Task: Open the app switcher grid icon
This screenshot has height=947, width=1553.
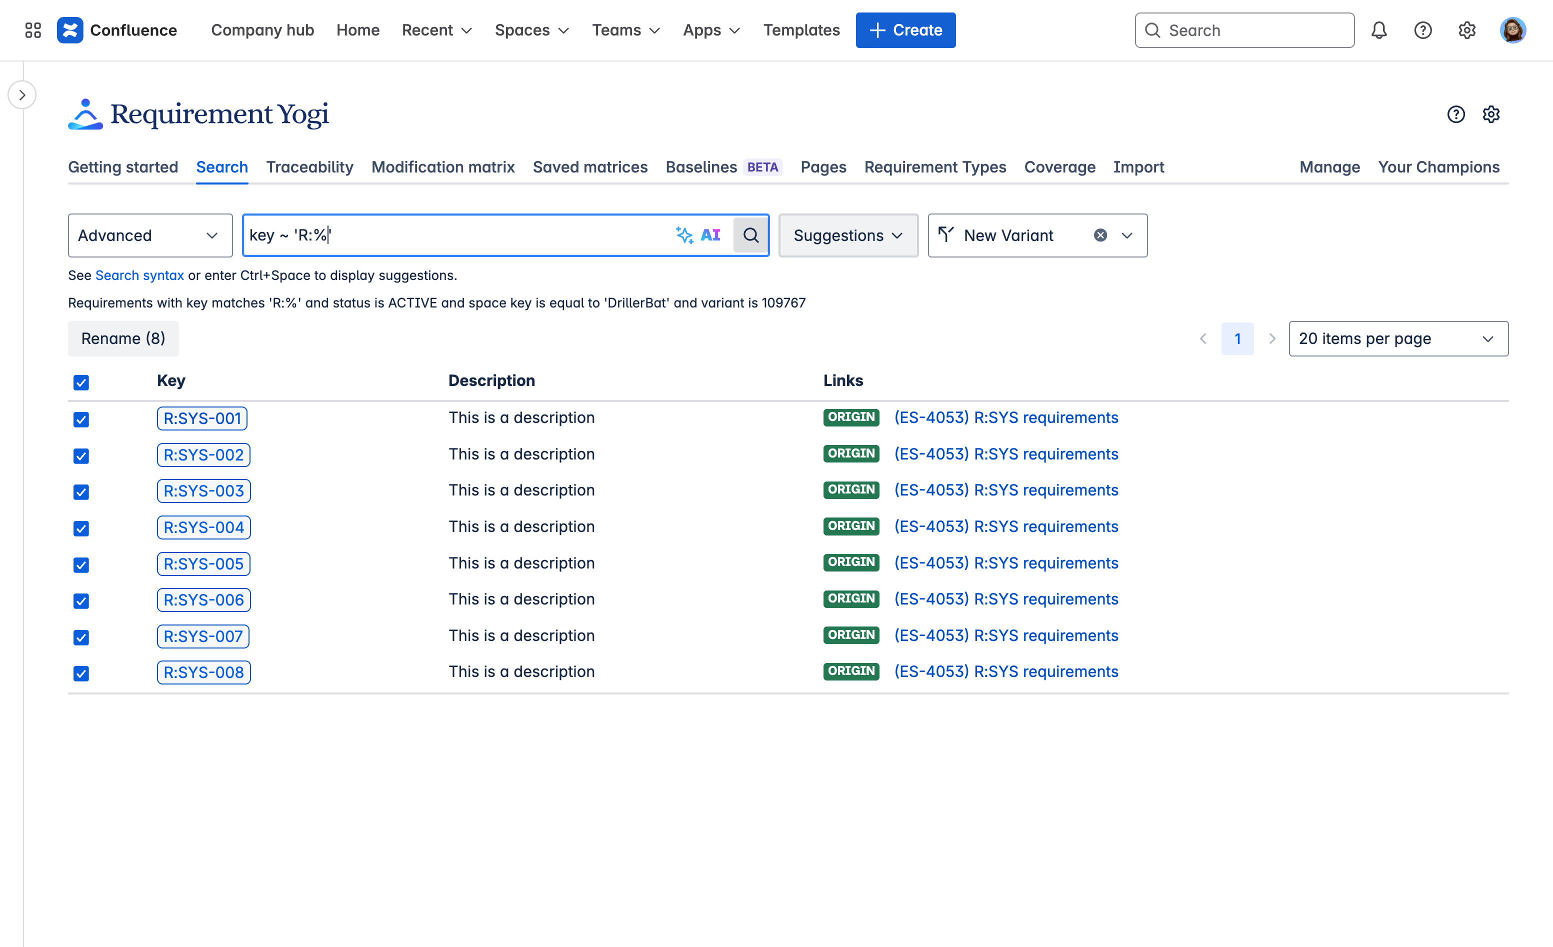Action: coord(33,30)
